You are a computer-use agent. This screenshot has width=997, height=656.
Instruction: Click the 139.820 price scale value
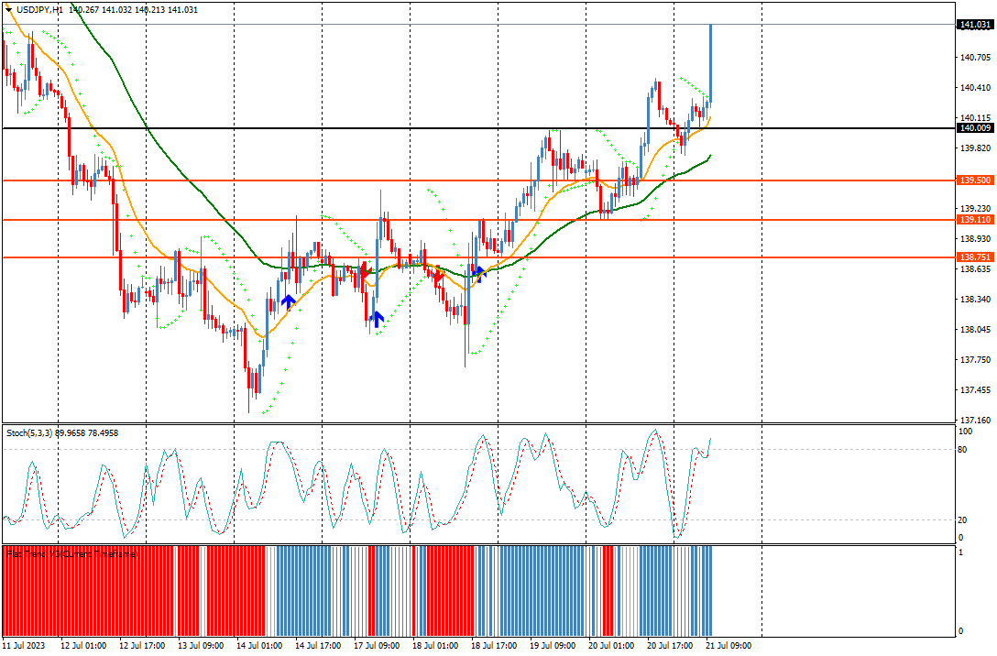975,148
